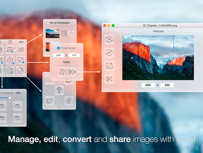Close the El_Capitan editor window with the red button
The width and height of the screenshot is (203, 153).
(105, 26)
